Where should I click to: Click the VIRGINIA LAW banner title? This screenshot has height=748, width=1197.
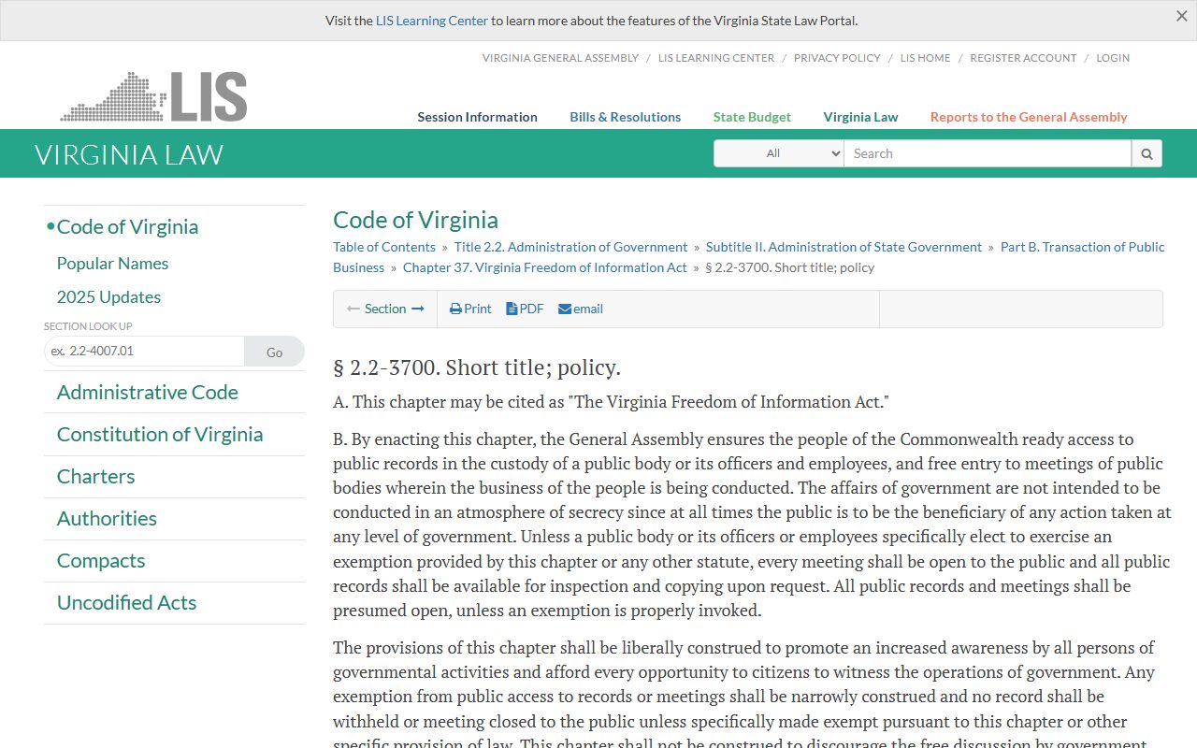(x=129, y=154)
